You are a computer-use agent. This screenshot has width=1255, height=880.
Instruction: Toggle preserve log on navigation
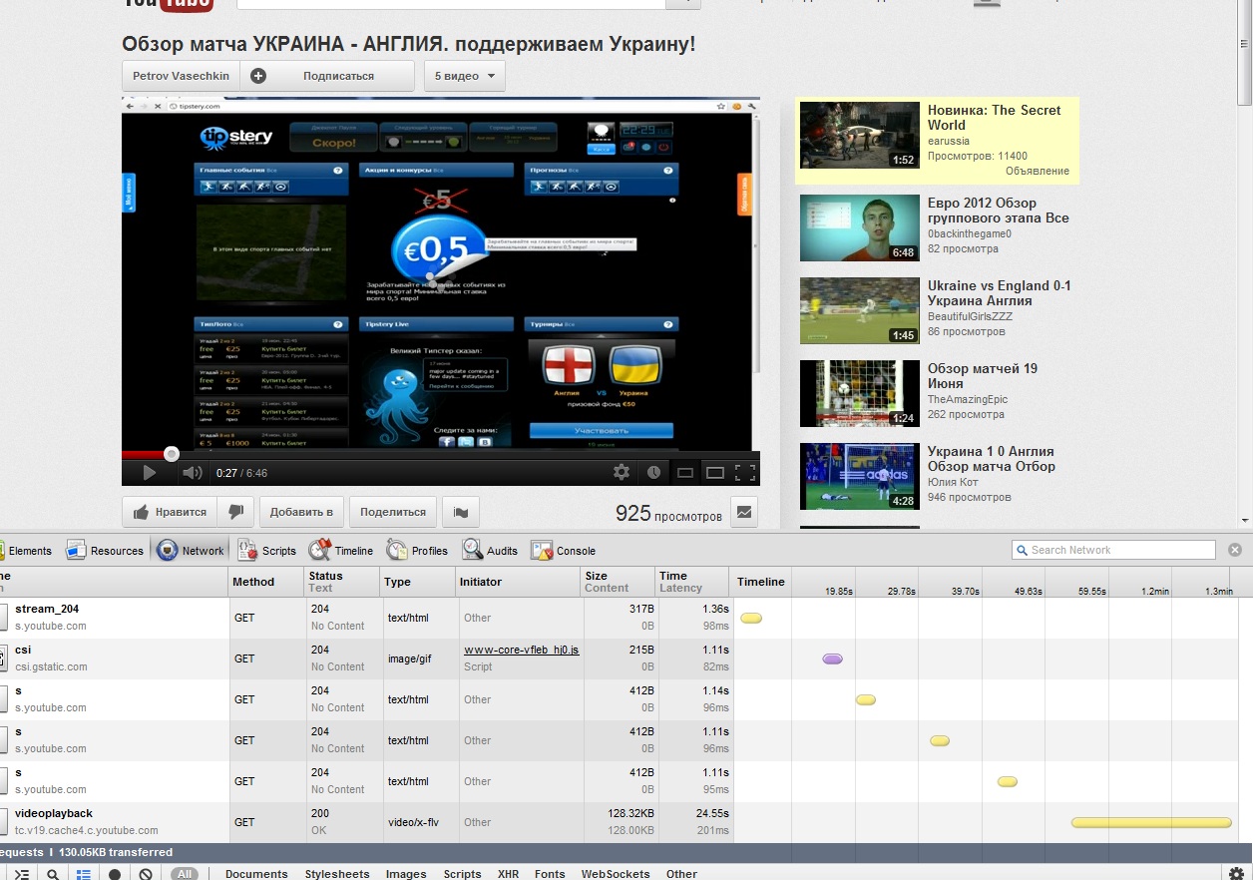tap(115, 874)
